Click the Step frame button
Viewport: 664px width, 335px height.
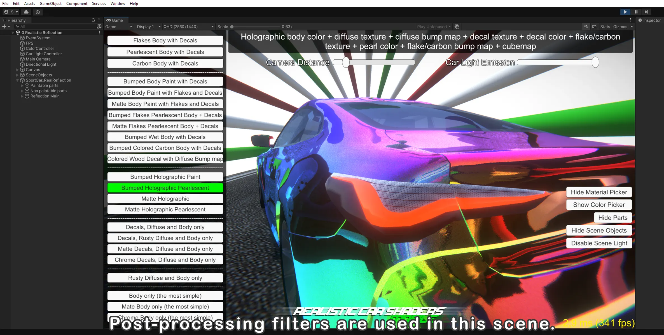pos(646,12)
